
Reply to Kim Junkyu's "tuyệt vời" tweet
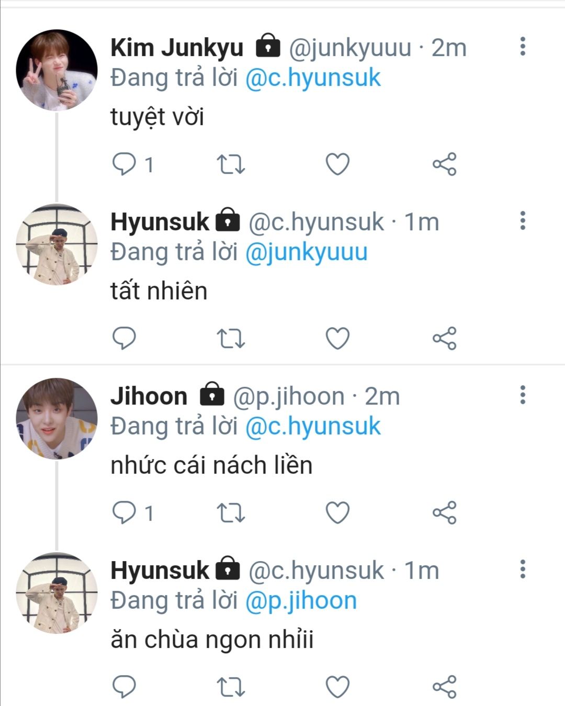click(124, 164)
